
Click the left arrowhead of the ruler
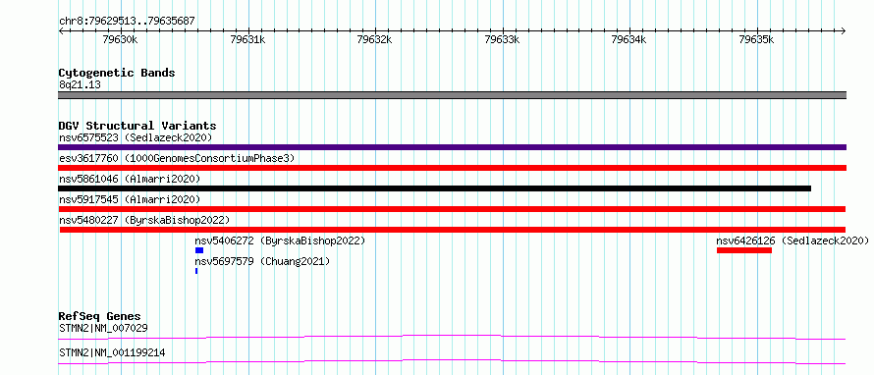[61, 30]
